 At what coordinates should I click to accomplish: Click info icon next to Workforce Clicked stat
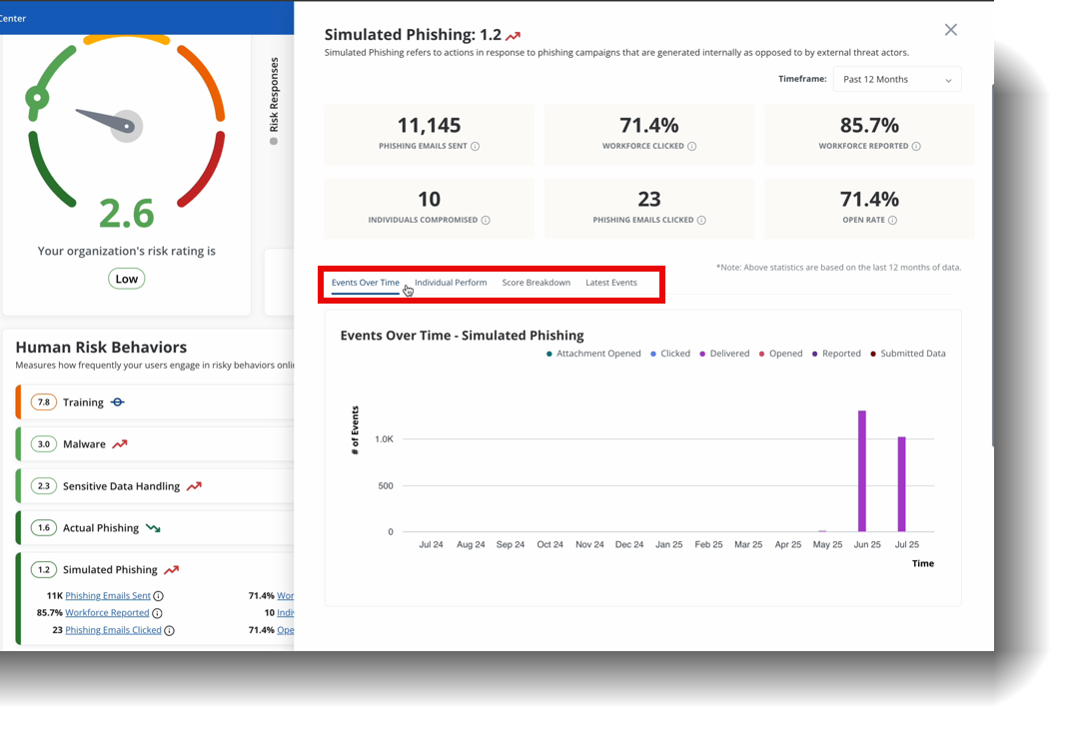pos(691,147)
